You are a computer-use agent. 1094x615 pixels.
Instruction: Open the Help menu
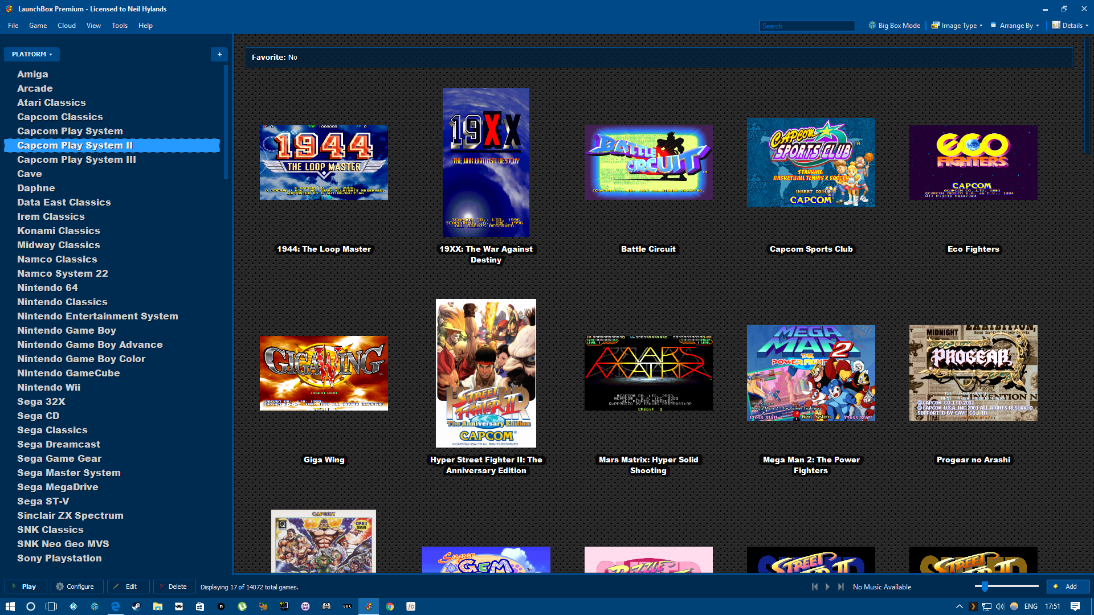pos(145,26)
